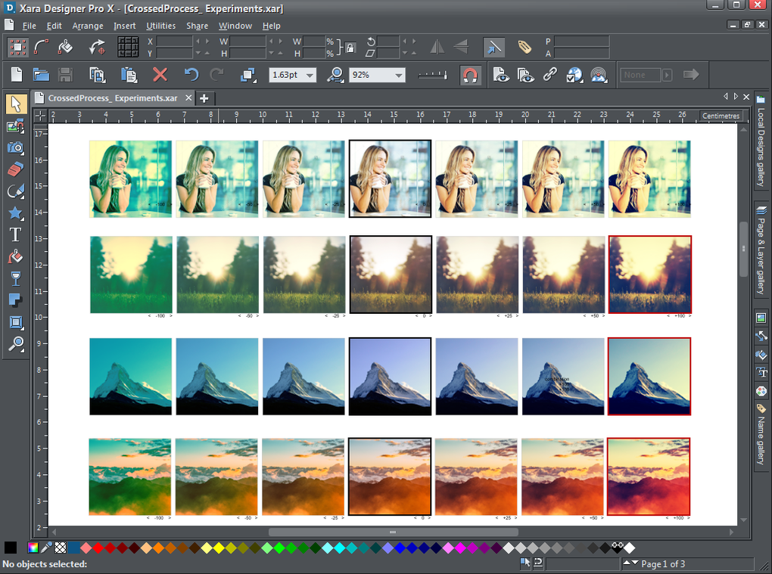This screenshot has height=574, width=772.
Task: Toggle the scale line widths button
Action: (x=493, y=48)
